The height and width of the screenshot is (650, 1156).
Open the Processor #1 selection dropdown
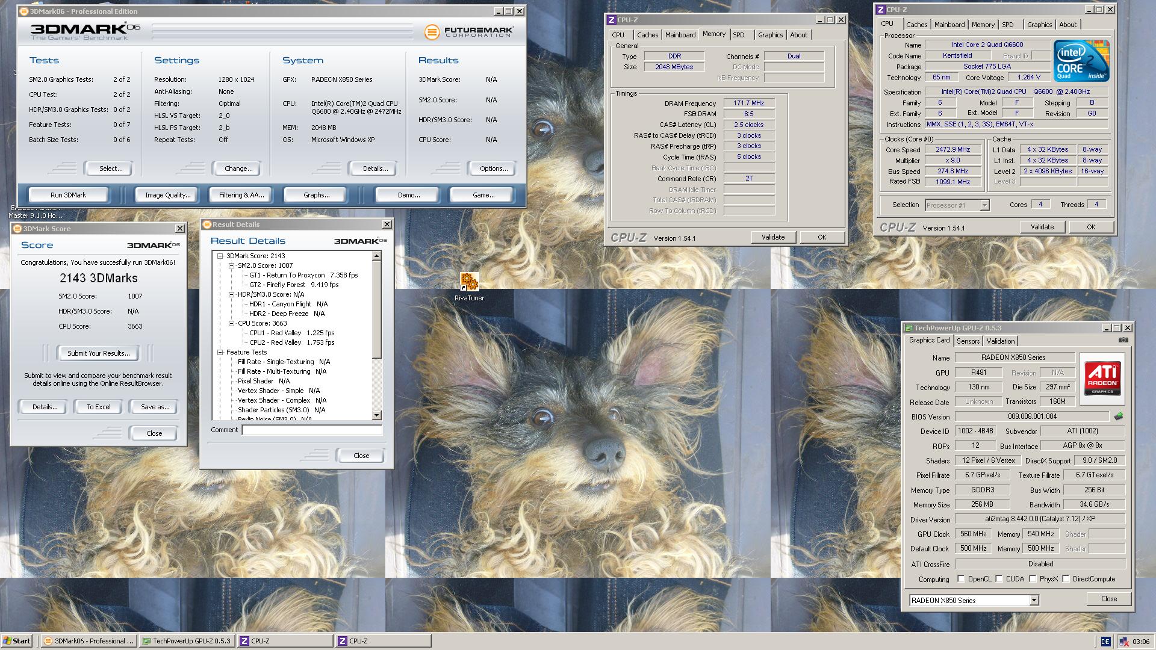[x=984, y=205]
